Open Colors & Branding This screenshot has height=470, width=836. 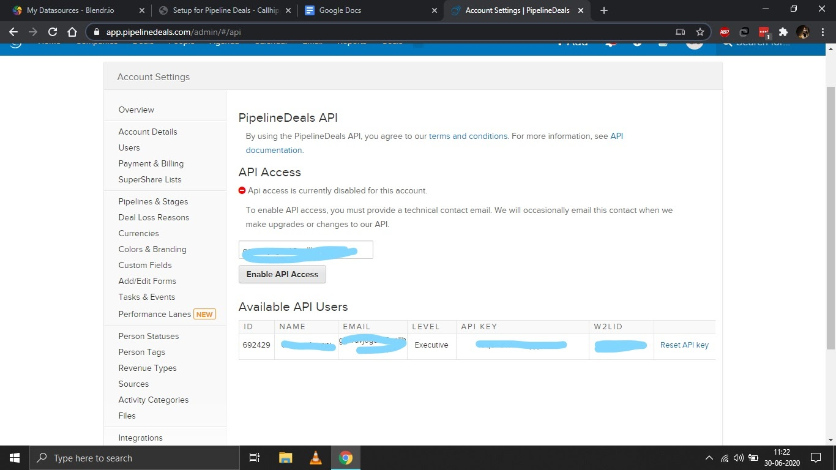152,249
